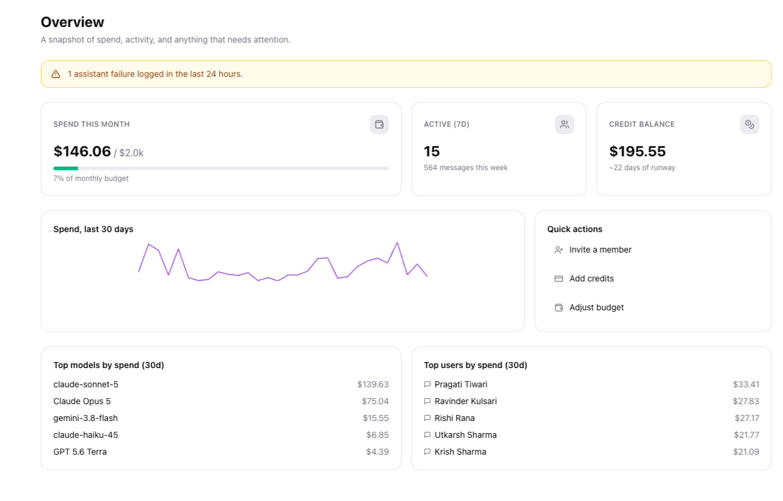783x501 pixels.
Task: Select Utkarsh Sharma in top users list
Action: (592, 435)
